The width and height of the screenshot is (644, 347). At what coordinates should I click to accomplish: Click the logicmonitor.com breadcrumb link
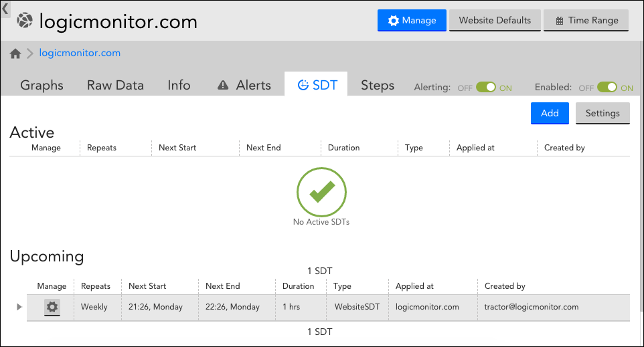pyautogui.click(x=80, y=53)
